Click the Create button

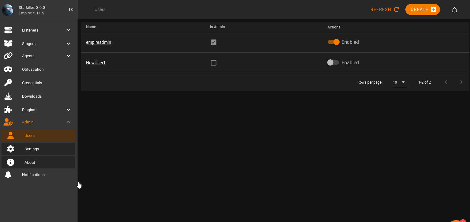(423, 9)
